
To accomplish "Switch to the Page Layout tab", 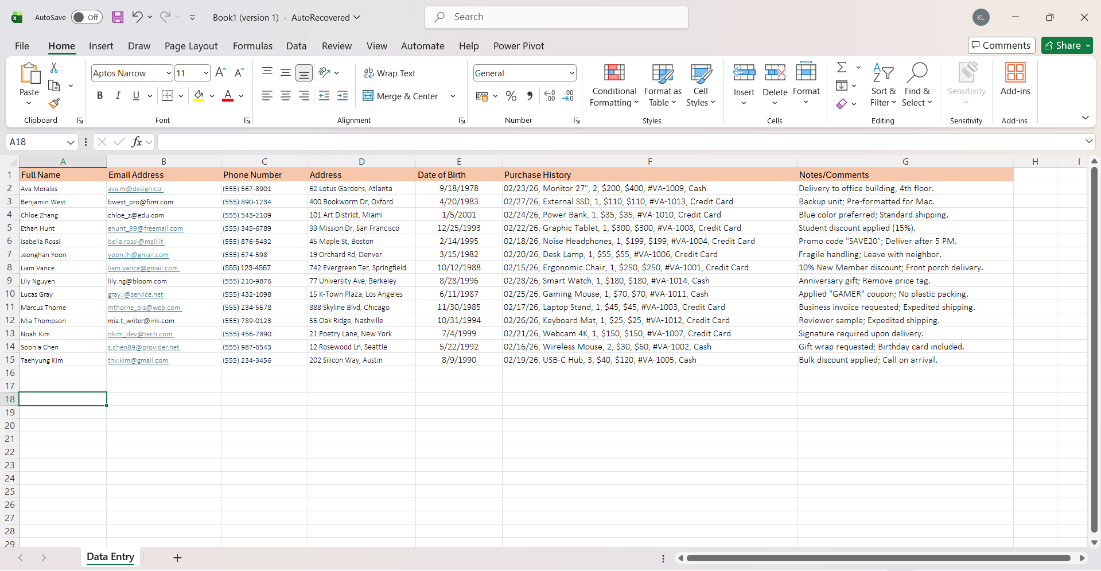I will click(x=191, y=46).
